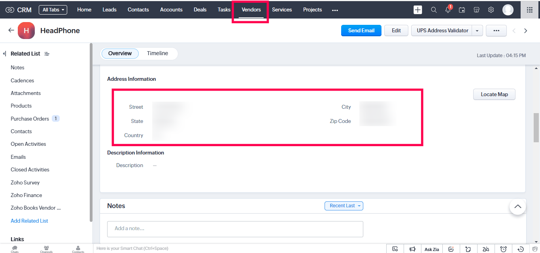
Task: Open the Leads module
Action: click(110, 10)
